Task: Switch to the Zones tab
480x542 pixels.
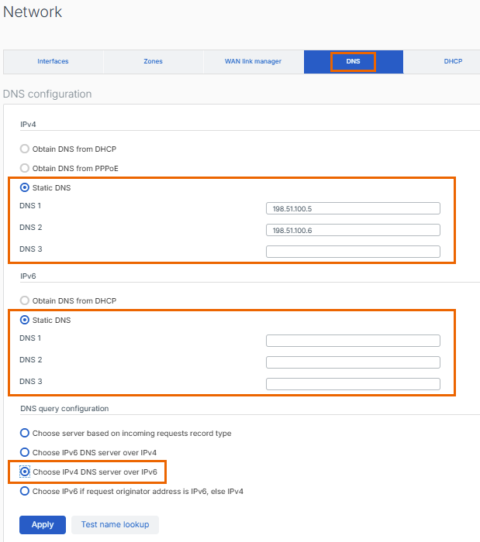Action: click(153, 62)
